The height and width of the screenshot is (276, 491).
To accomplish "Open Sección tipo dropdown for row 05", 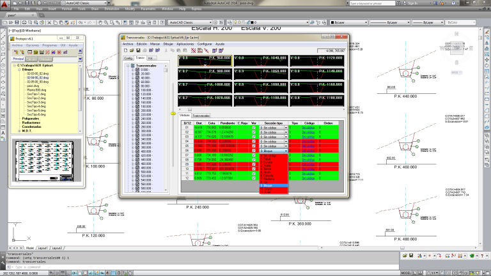I will click(x=286, y=146).
